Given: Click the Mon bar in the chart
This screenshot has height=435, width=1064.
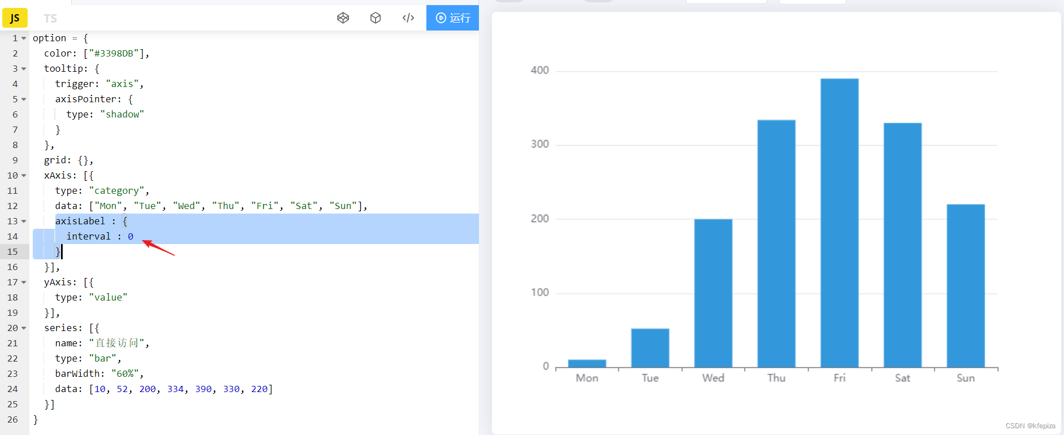Looking at the screenshot, I should coord(587,364).
